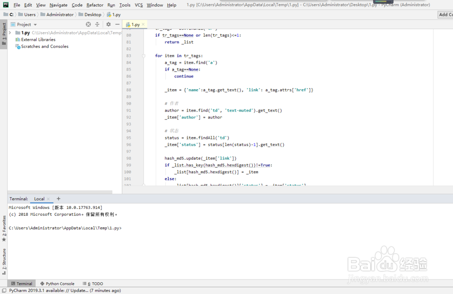Click the locate/scroll from source icon

pyautogui.click(x=88, y=24)
